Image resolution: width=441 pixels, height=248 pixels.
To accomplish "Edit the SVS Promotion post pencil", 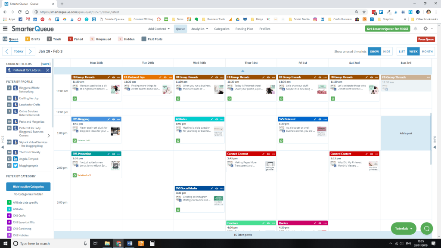I will coord(109,154).
